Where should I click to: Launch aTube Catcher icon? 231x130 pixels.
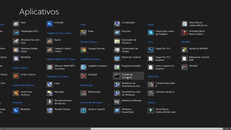(16, 76)
